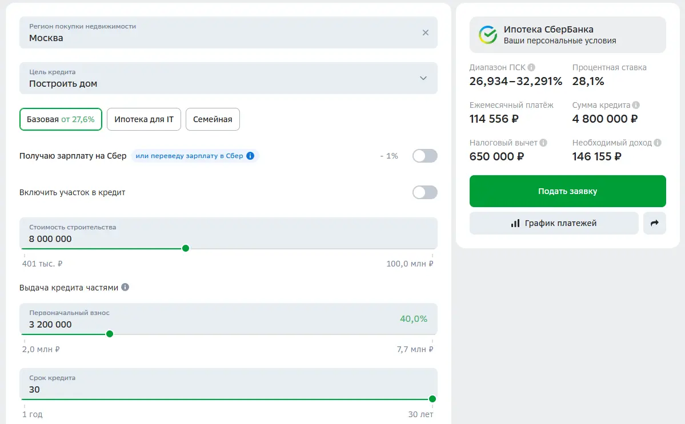Viewport: 685px width, 424px height.
Task: Clear the Москва region field
Action: point(426,33)
